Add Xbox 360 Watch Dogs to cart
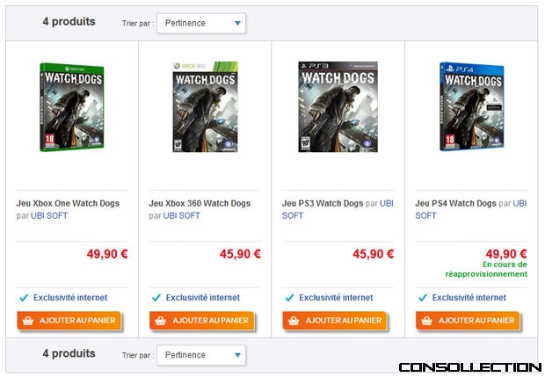 coord(202,321)
